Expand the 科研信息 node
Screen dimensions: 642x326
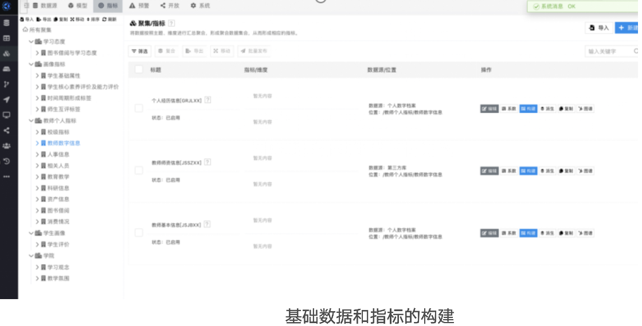(37, 188)
